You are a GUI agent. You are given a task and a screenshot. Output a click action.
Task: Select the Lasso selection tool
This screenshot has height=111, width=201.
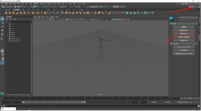2,23
